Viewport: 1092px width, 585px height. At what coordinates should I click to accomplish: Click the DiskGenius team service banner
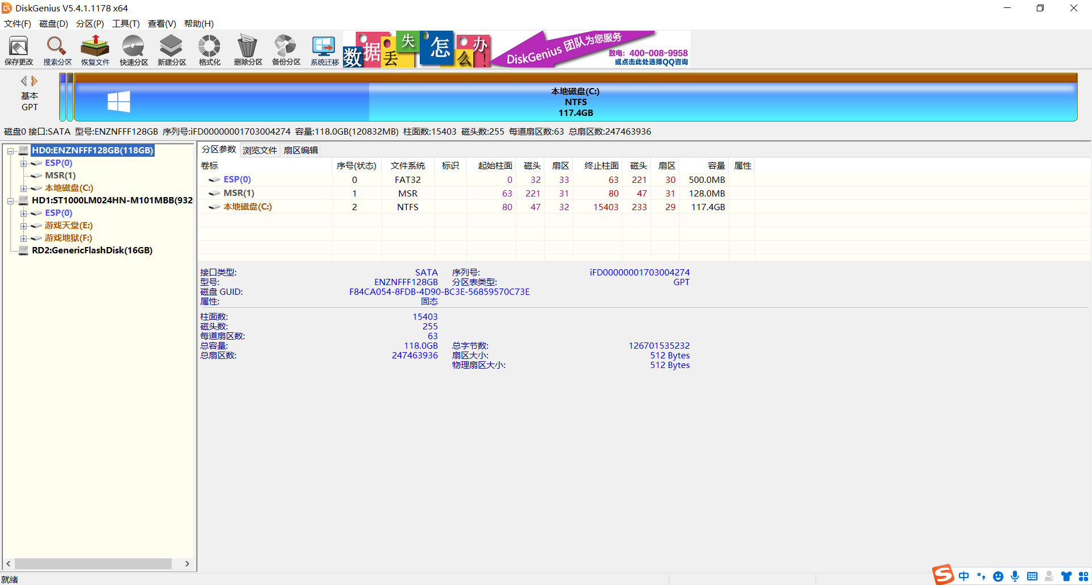pos(591,49)
